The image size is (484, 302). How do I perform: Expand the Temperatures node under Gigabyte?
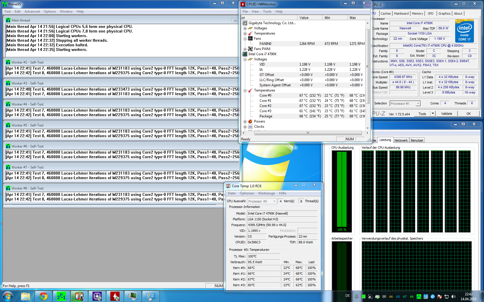[x=245, y=34]
